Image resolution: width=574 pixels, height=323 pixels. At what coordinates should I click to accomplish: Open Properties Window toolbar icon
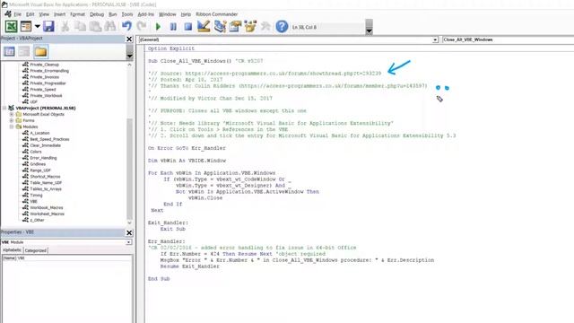point(235,26)
